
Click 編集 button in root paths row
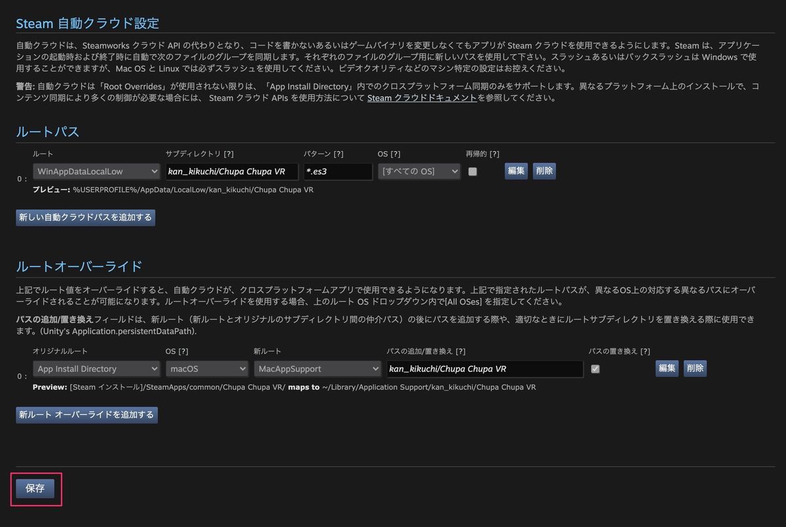pyautogui.click(x=516, y=171)
